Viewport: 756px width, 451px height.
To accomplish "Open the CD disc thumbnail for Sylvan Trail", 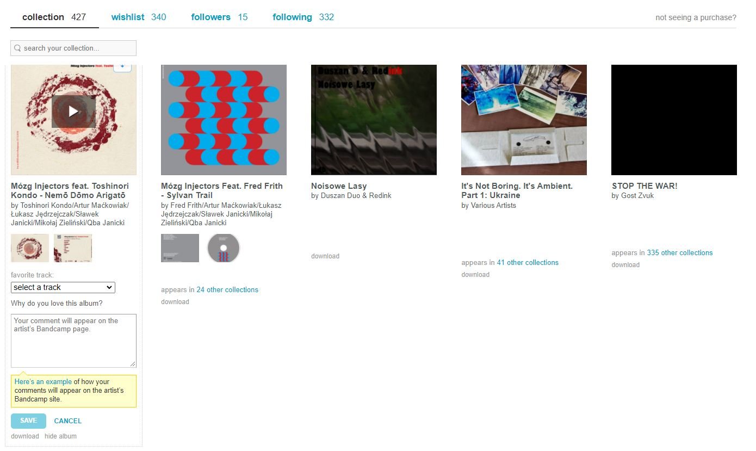I will point(224,248).
